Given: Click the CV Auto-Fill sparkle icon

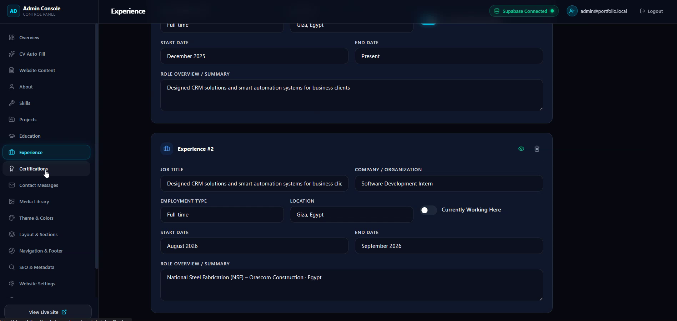Looking at the screenshot, I should [12, 54].
